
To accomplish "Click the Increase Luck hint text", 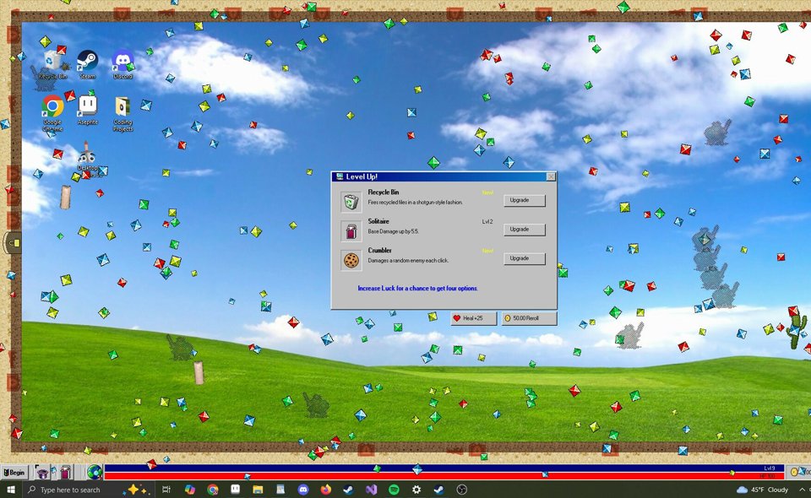I will (417, 289).
